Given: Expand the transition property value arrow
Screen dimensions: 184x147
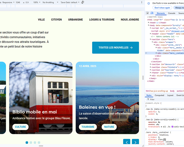Looking at the screenshot, I should coord(162,127).
